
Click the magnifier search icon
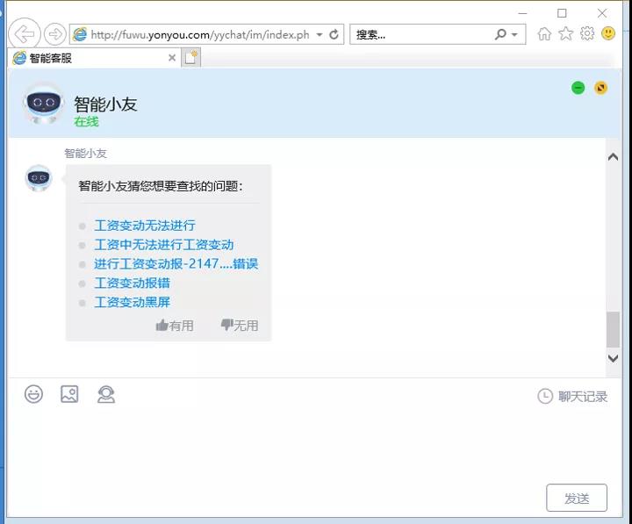tap(500, 34)
